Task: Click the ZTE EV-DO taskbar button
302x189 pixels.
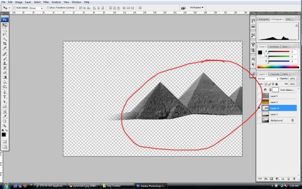Action: click(x=50, y=186)
